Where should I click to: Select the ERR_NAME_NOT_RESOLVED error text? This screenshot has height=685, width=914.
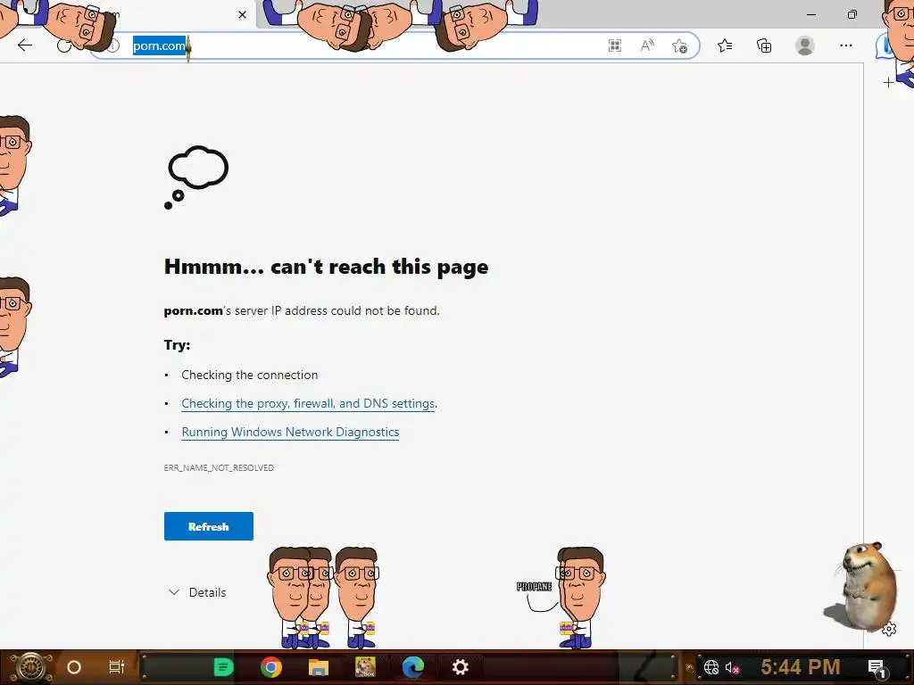pos(219,467)
